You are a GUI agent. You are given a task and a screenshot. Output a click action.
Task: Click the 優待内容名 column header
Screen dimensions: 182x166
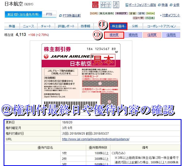(45, 148)
